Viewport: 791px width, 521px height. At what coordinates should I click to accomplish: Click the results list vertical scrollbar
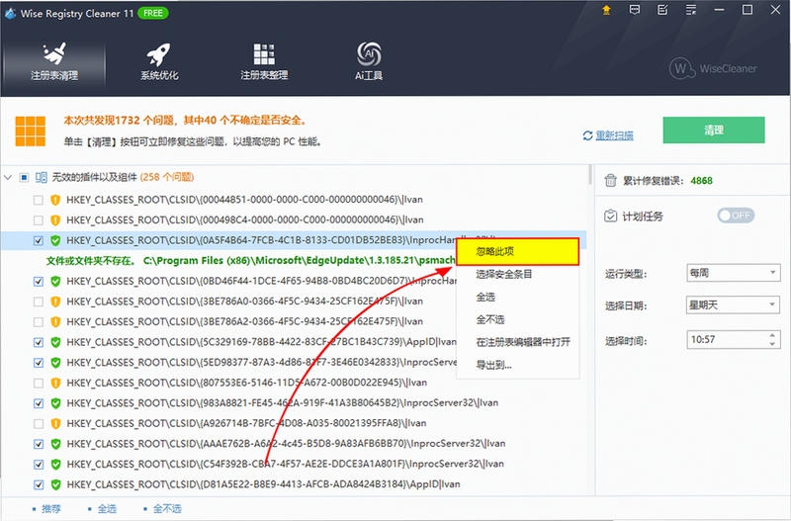(x=589, y=175)
